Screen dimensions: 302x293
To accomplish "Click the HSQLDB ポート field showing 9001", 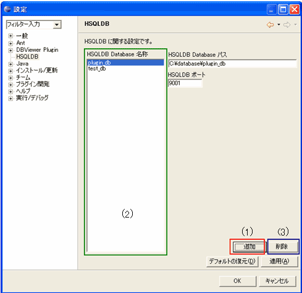I will point(185,83).
